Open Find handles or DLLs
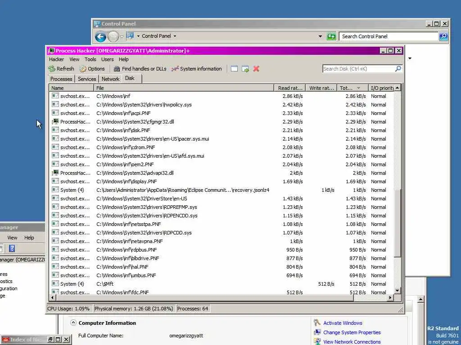 point(140,69)
